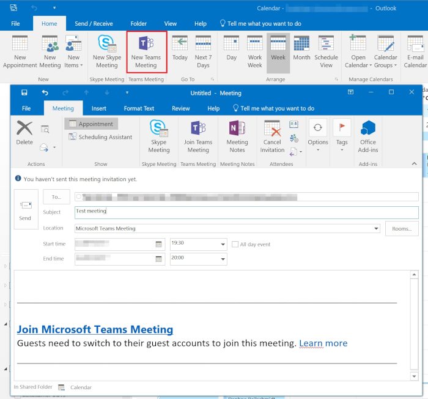Switch to Month calendar view
428x399 pixels.
coord(301,45)
